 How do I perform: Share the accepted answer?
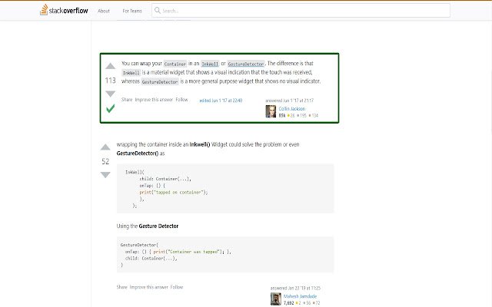126,99
